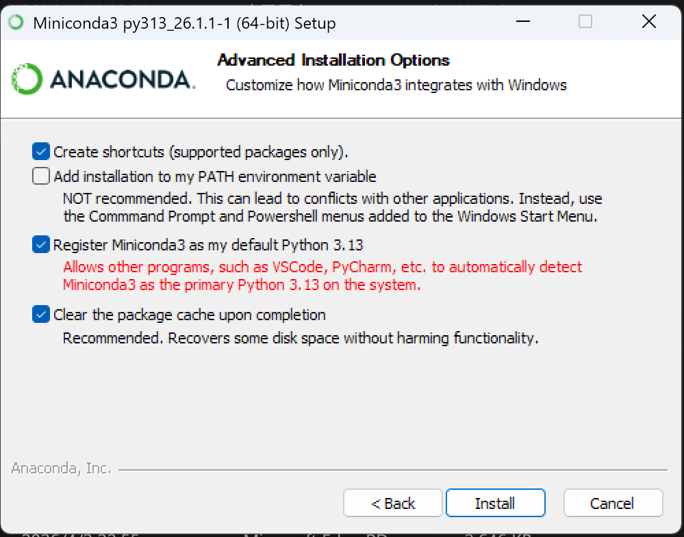Disable Clear the package cache checkbox

(40, 314)
